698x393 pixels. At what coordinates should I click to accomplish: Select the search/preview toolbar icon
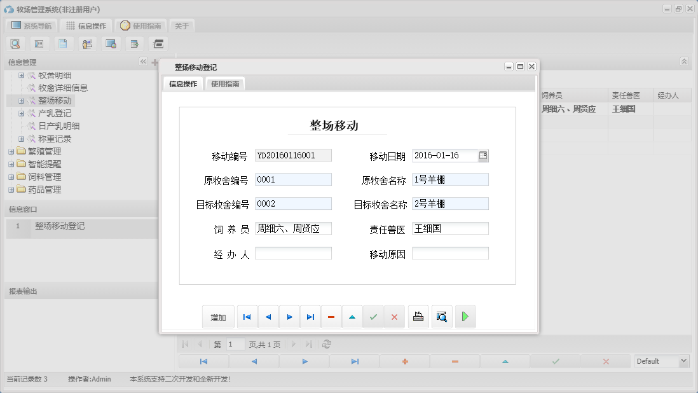pyautogui.click(x=15, y=44)
